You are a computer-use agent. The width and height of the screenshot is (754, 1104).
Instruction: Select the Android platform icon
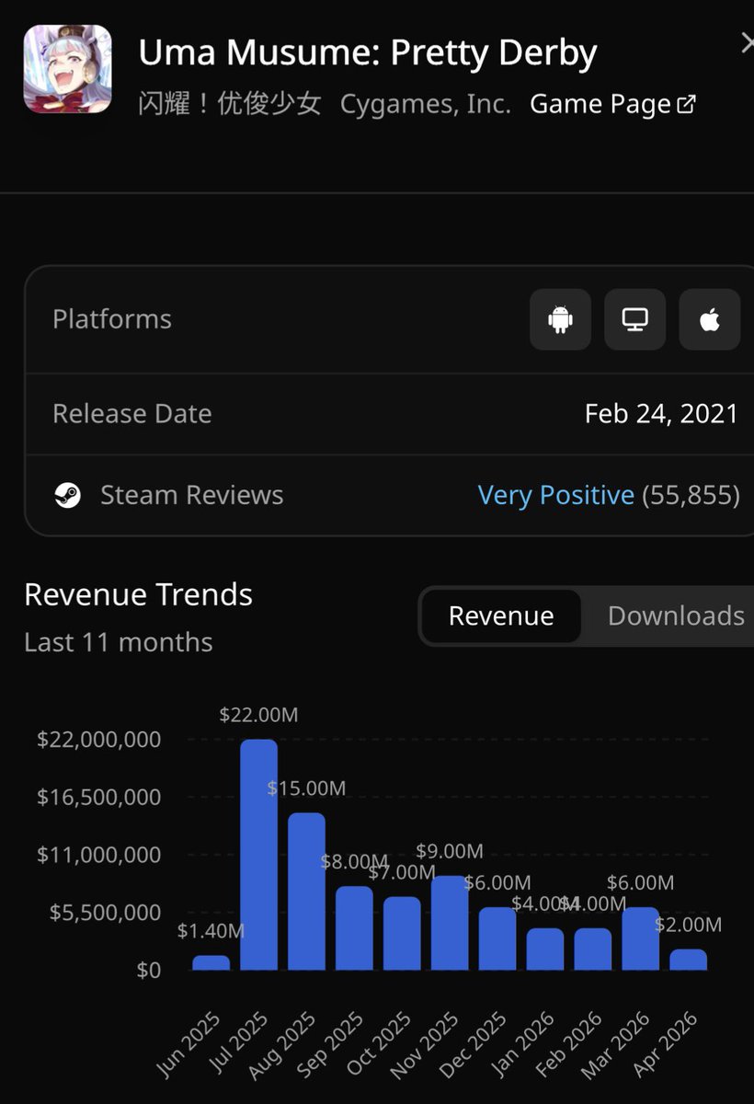pos(560,319)
